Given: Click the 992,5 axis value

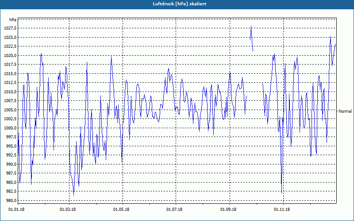Looking at the screenshot, I should coord(11,155).
